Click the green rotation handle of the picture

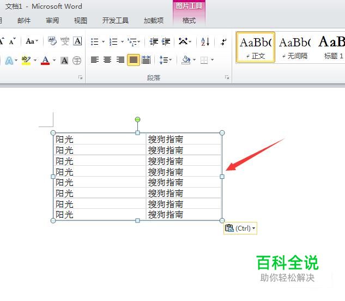(x=137, y=119)
